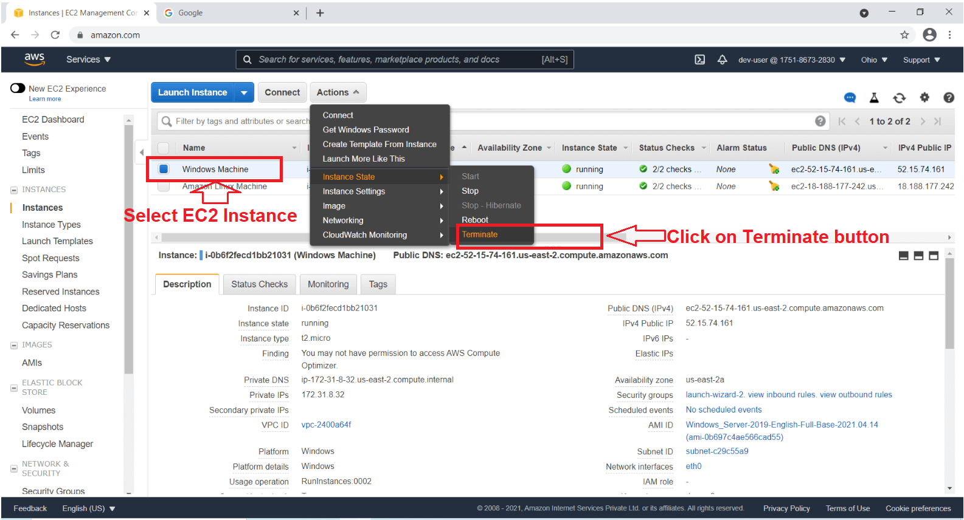Go to previous page of results
964x520 pixels.
[857, 121]
